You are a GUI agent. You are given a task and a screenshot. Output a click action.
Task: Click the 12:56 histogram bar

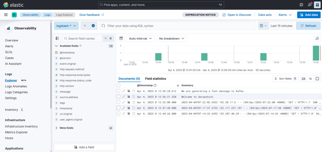click(316, 53)
